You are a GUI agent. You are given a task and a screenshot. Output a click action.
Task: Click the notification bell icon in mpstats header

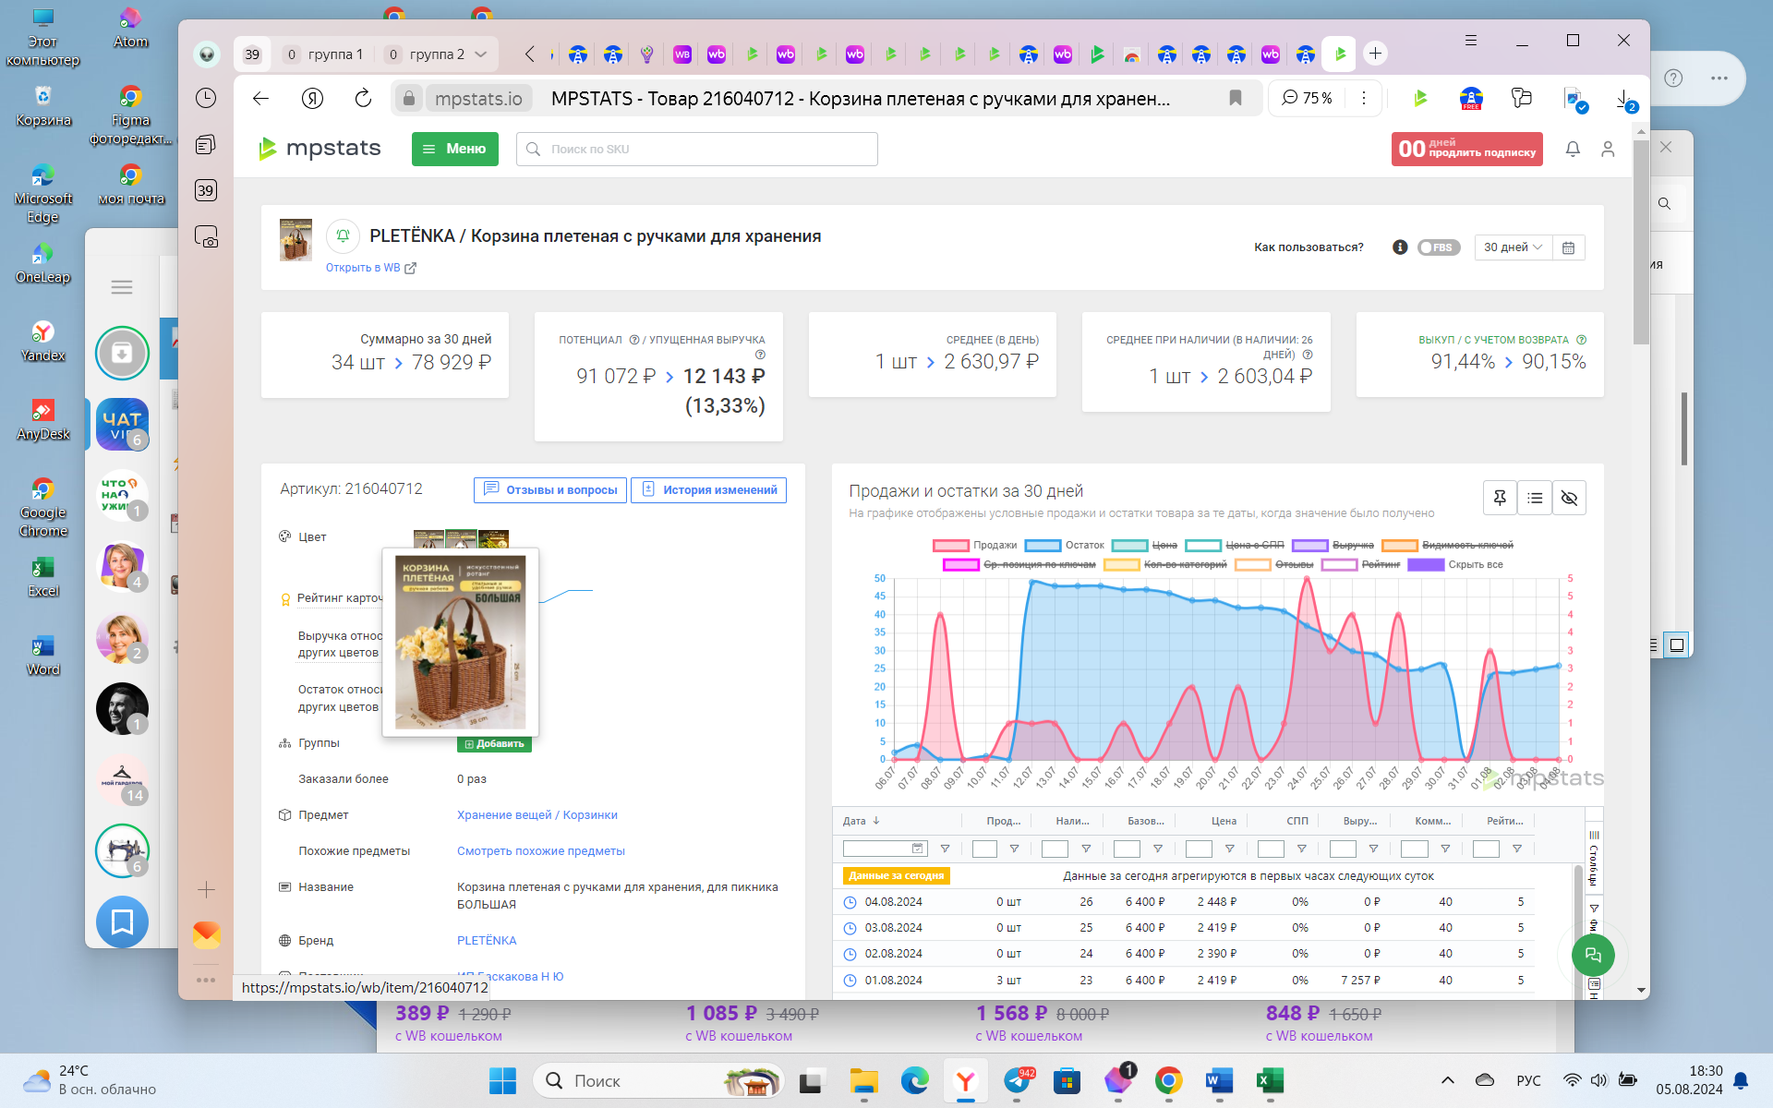click(x=1573, y=149)
